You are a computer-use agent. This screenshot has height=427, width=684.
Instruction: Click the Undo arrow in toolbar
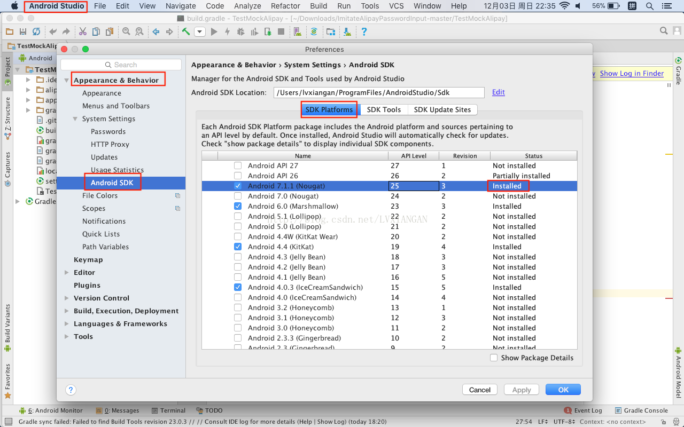pos(53,32)
